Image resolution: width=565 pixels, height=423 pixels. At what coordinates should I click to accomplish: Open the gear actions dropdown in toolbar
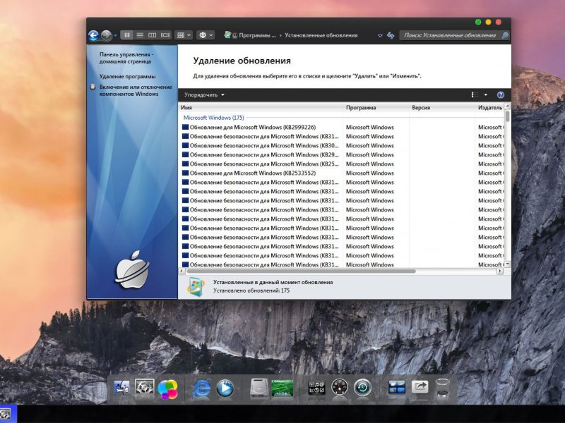[x=206, y=35]
